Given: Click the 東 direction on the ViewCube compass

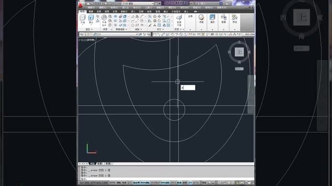Looking at the screenshot, I should [249, 52].
